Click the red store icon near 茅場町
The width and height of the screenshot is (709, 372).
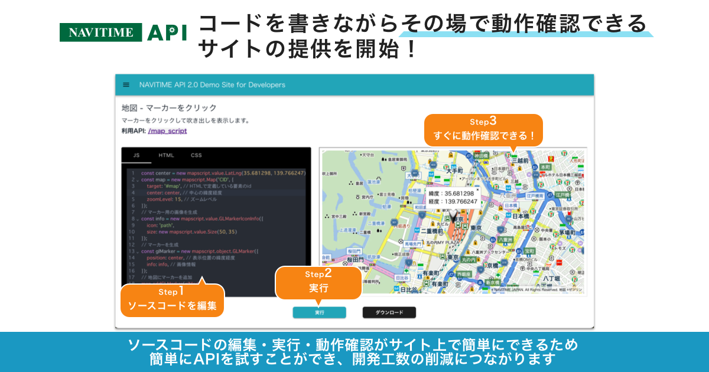[x=560, y=263]
